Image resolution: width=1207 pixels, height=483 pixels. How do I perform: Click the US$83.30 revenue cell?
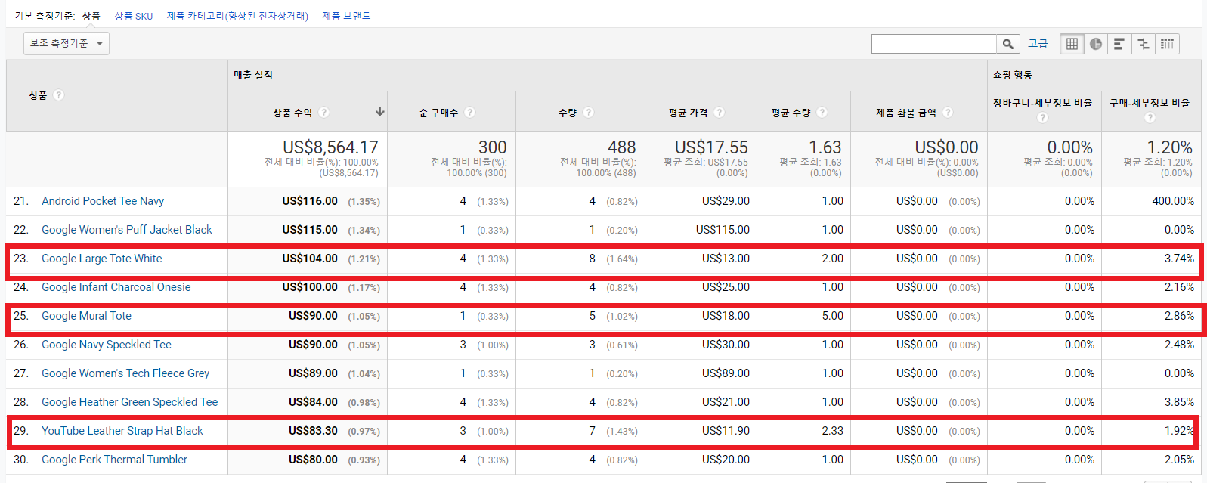[x=313, y=431]
